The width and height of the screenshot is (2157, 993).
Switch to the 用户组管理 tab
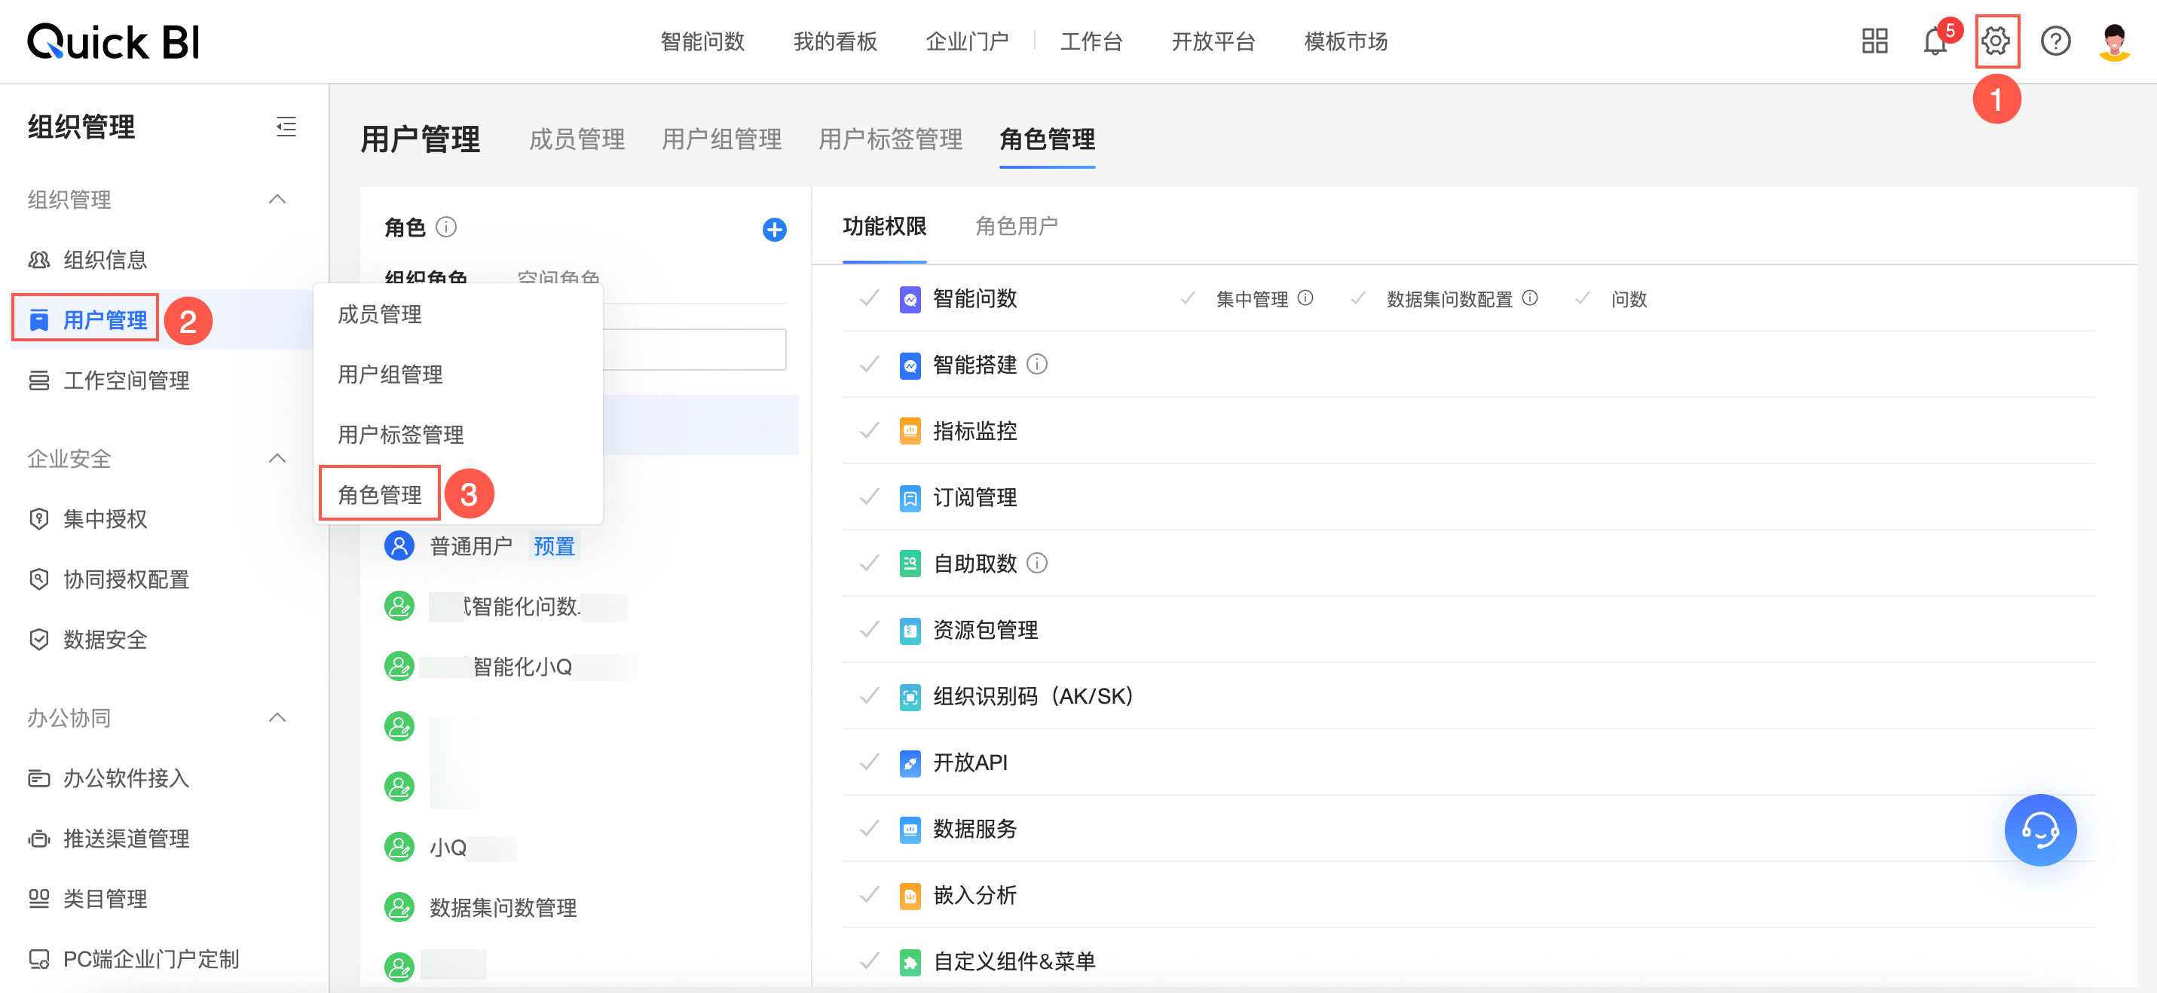click(x=722, y=139)
